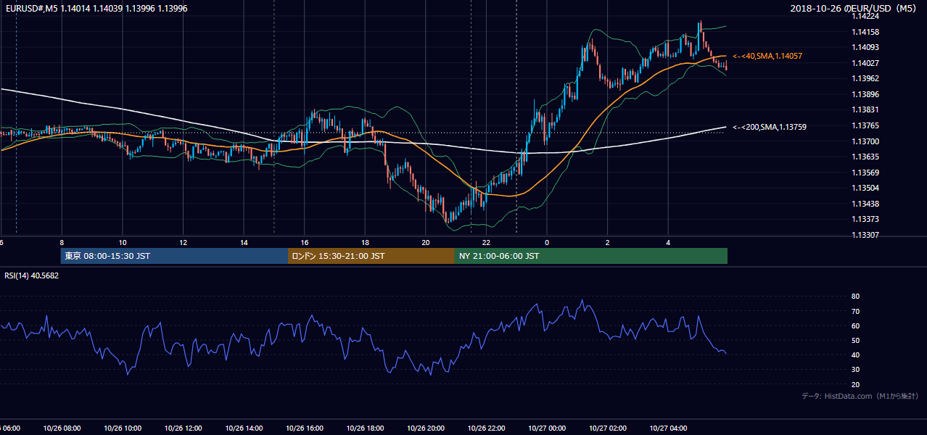
Task: Click hour tick 20 under price chart
Action: pos(426,242)
